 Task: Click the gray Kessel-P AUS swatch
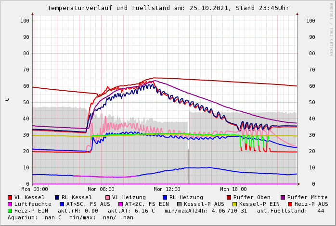coord(179,204)
